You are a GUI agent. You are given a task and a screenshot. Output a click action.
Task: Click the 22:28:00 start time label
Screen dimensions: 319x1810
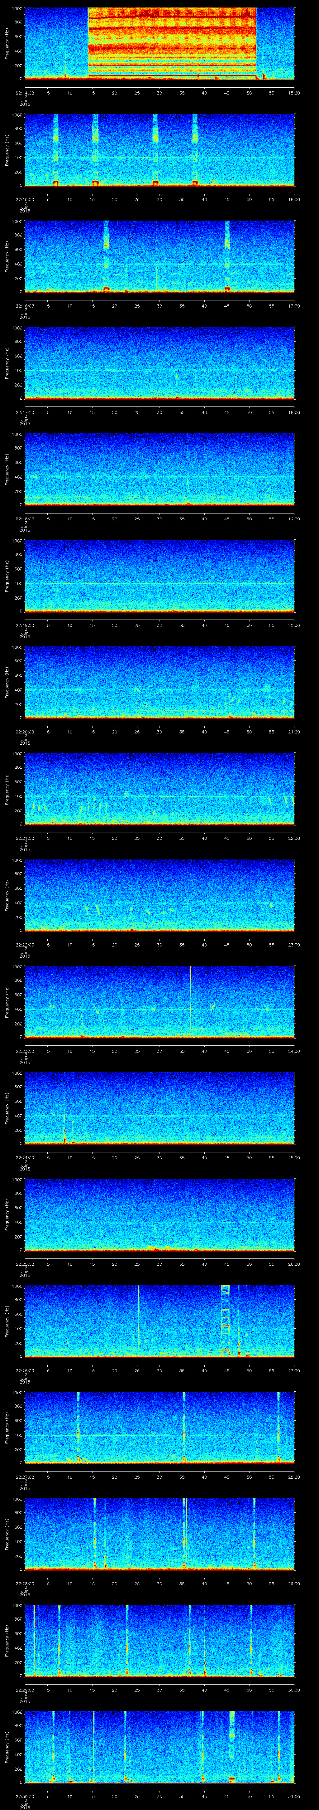click(x=25, y=1584)
